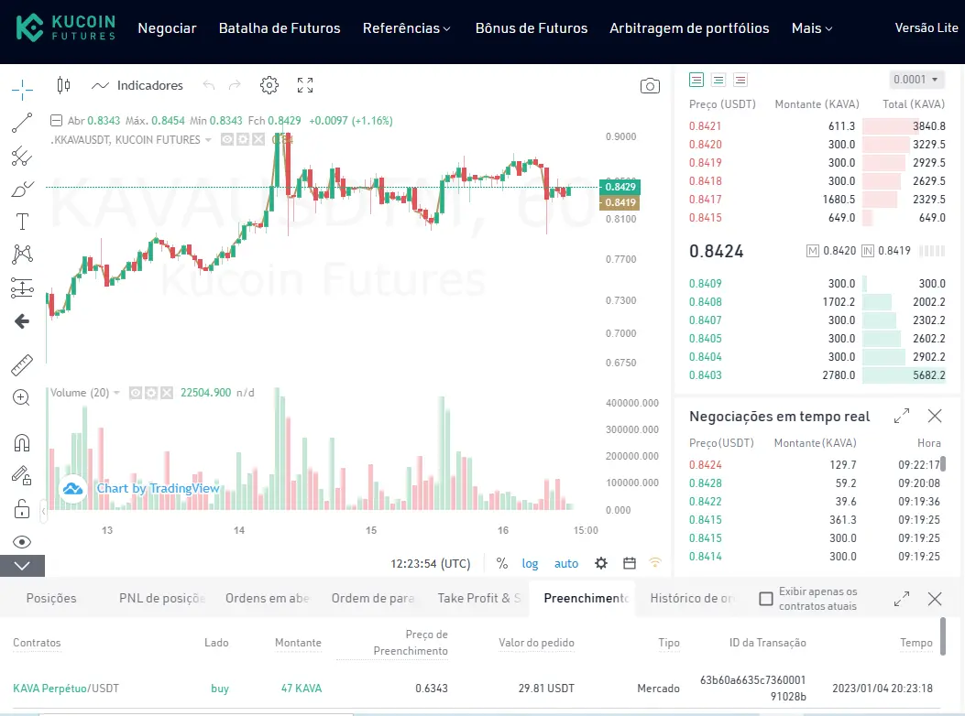Open Arbitragem de portfólios page
The height and width of the screenshot is (716, 965).
tap(689, 28)
